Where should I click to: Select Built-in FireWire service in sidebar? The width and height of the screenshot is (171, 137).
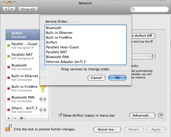point(27,88)
